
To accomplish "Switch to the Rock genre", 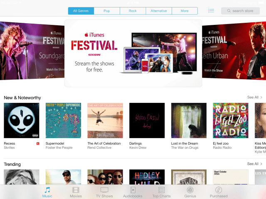I will pos(133,11).
